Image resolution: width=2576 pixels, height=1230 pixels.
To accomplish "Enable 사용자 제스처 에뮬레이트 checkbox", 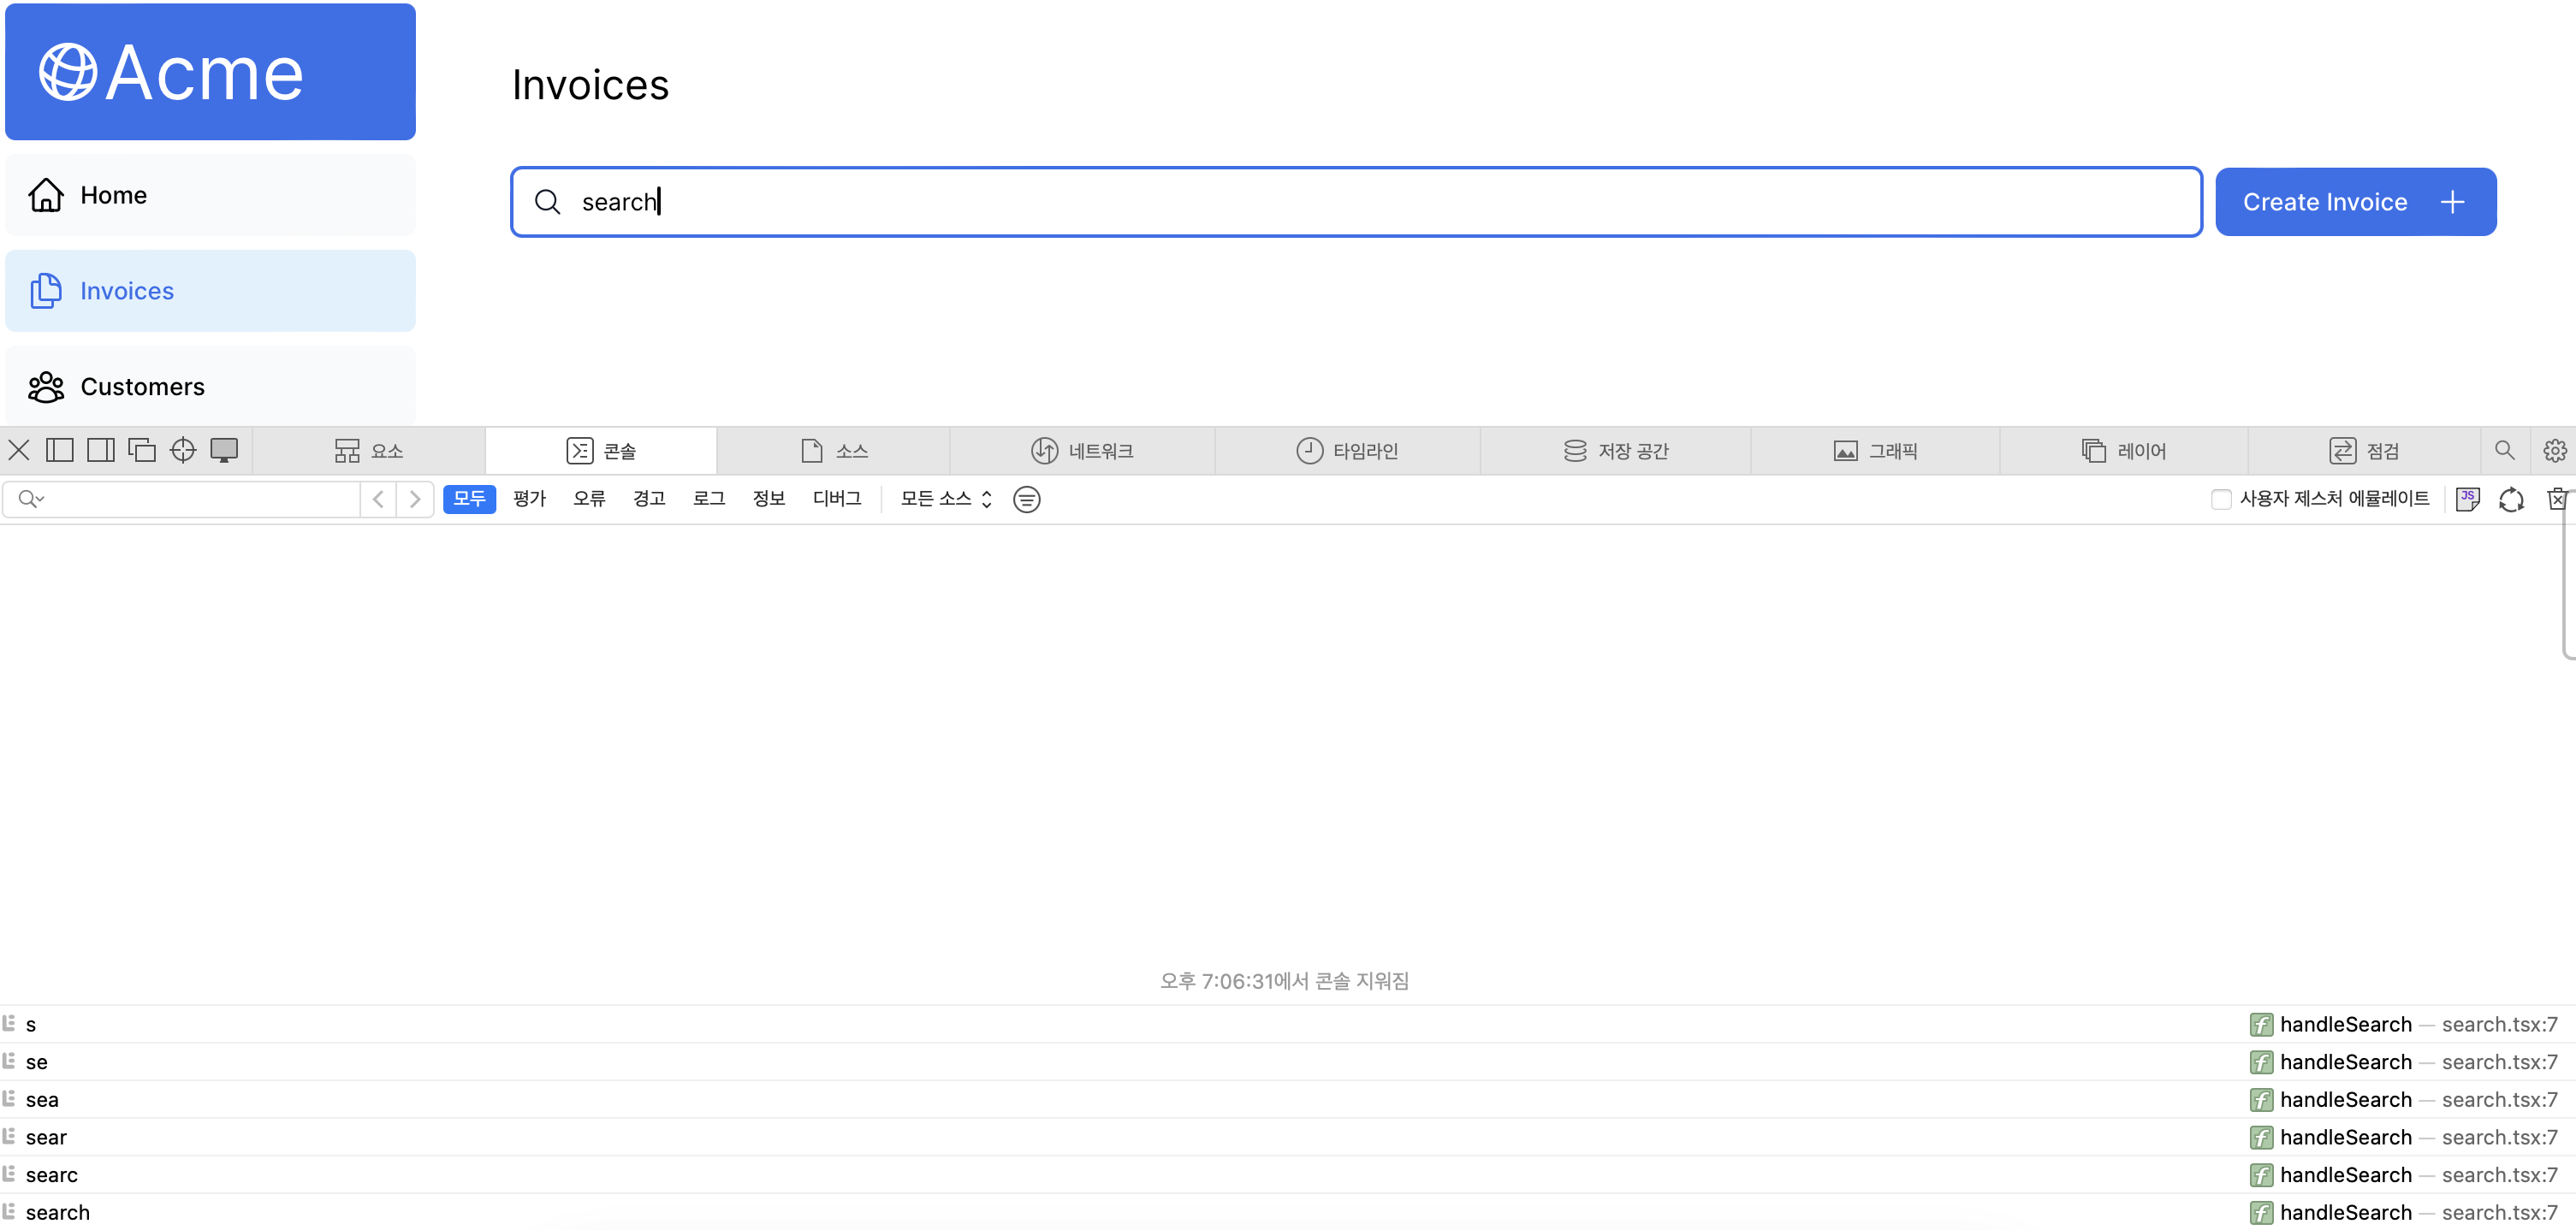I will pyautogui.click(x=2221, y=500).
